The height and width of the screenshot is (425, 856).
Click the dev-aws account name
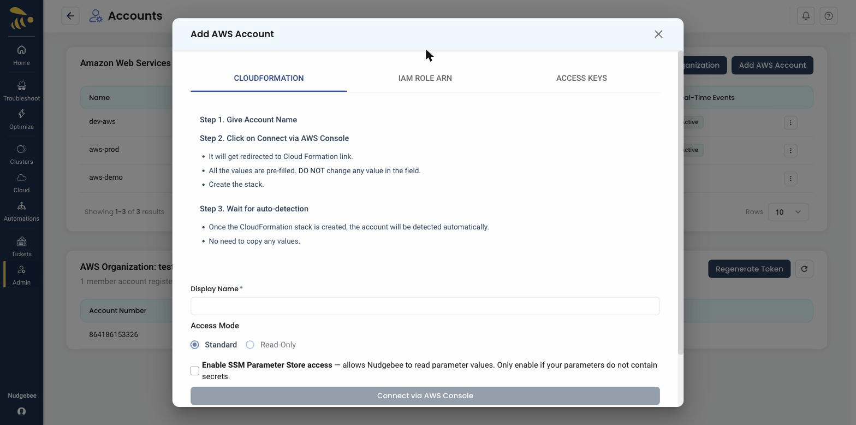tap(102, 121)
